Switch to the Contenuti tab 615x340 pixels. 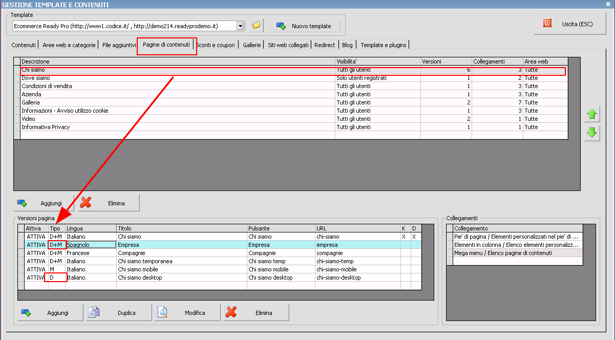click(24, 45)
